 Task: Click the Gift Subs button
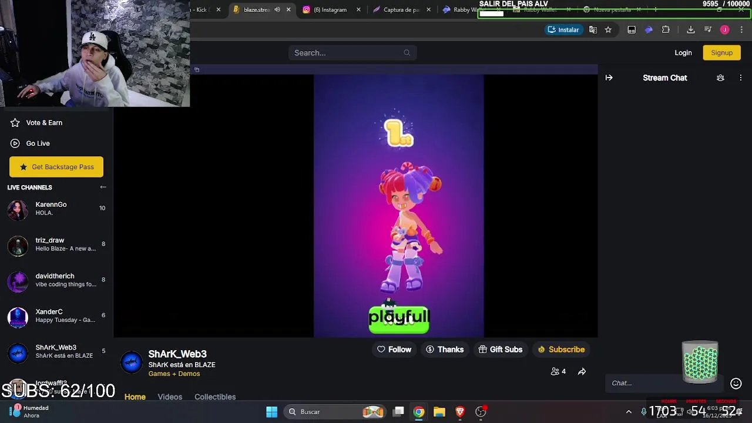[x=500, y=350]
